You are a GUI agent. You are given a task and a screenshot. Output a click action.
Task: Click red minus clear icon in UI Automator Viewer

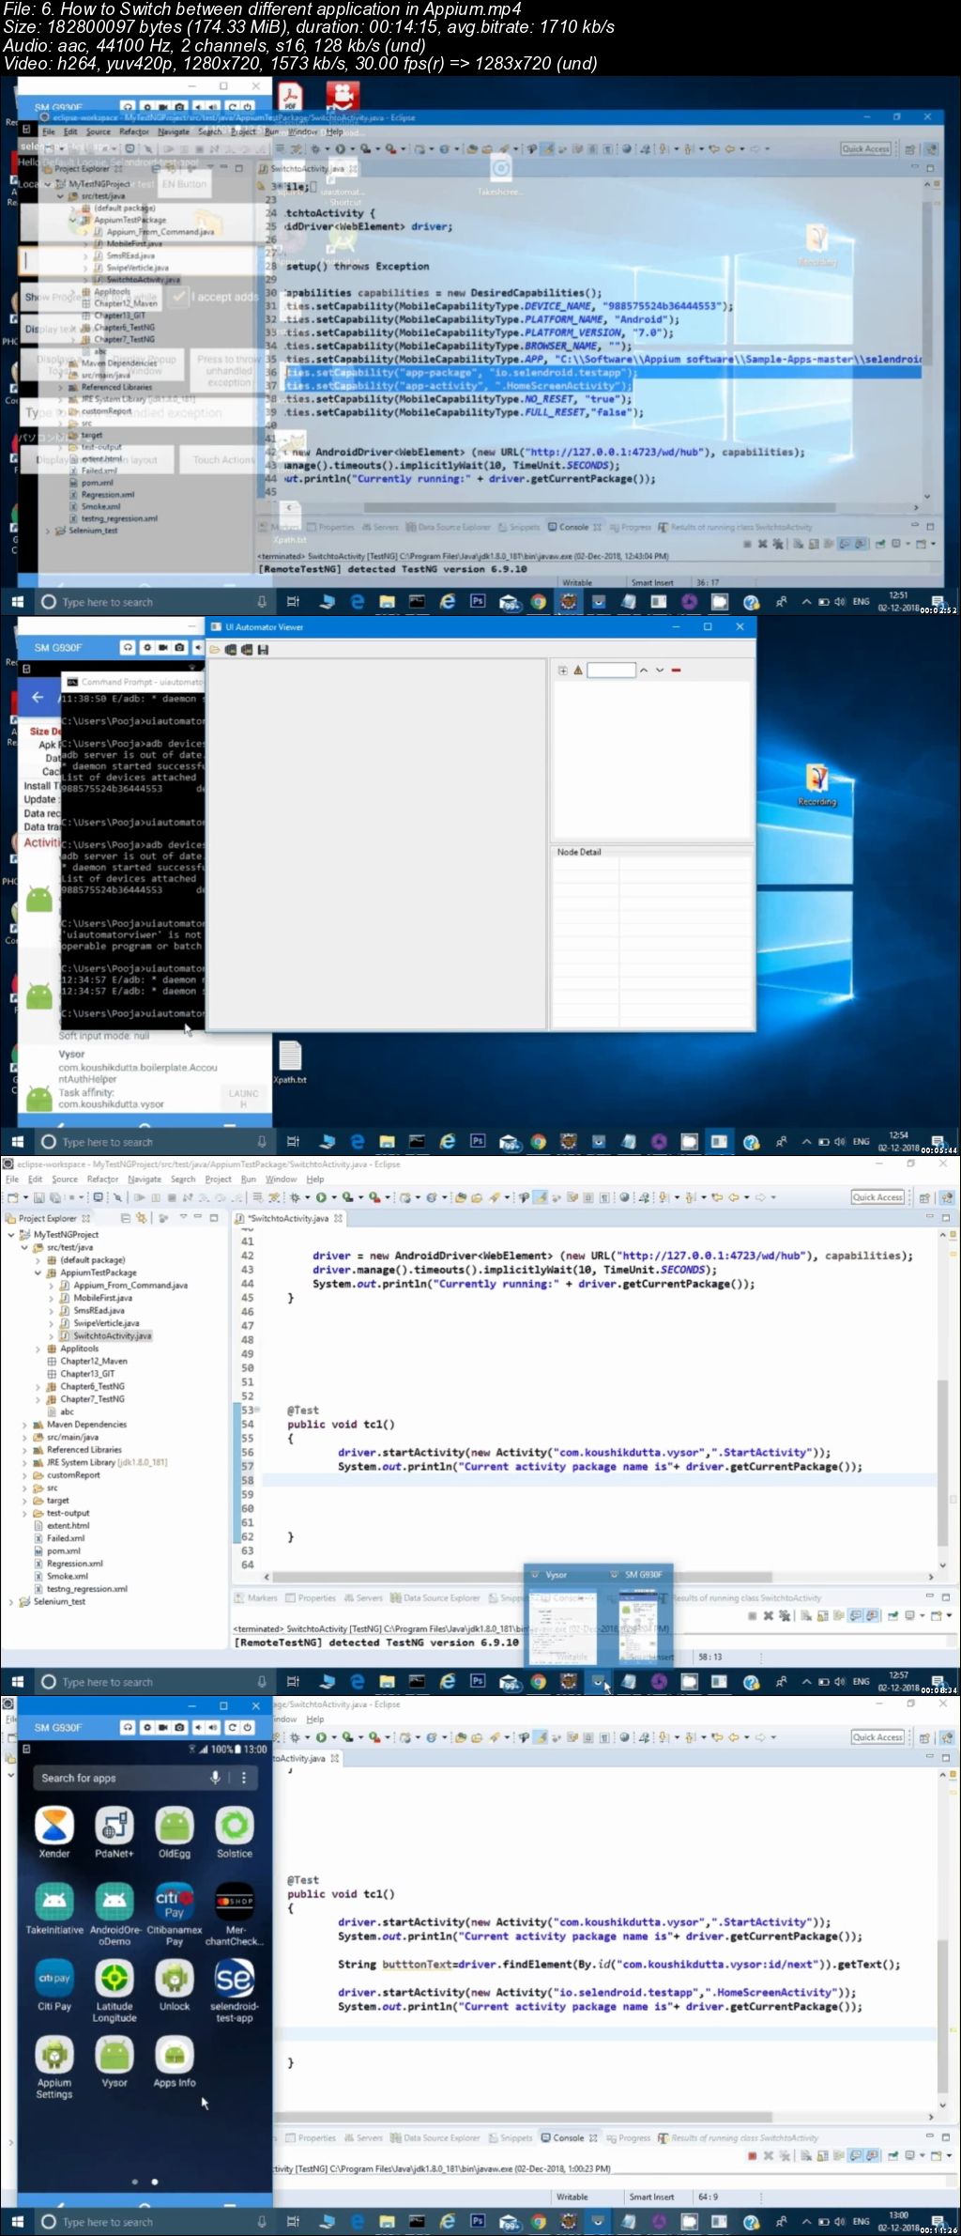click(676, 671)
